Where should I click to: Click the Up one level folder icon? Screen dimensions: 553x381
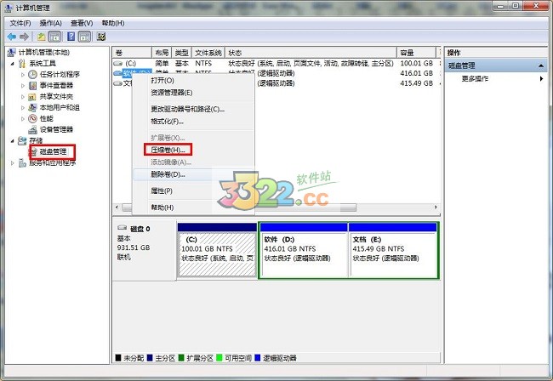click(x=41, y=37)
